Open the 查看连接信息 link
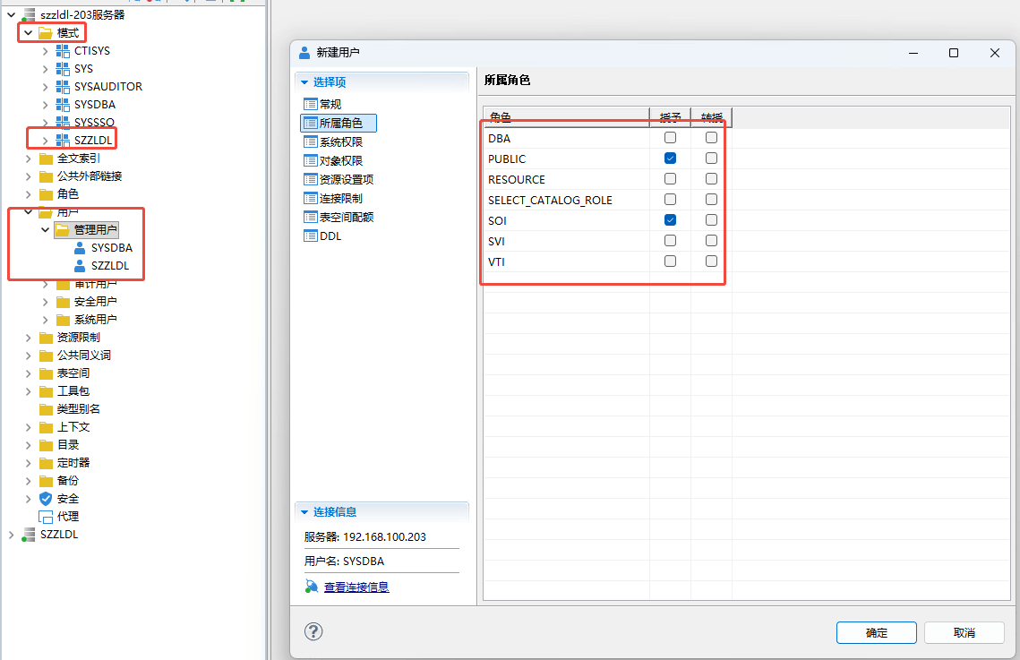Image resolution: width=1020 pixels, height=660 pixels. (356, 587)
